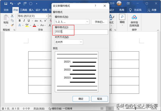The height and width of the screenshot is (111, 161).
Task: Close the 定义新编号格式 dialog
Action: (105, 6)
